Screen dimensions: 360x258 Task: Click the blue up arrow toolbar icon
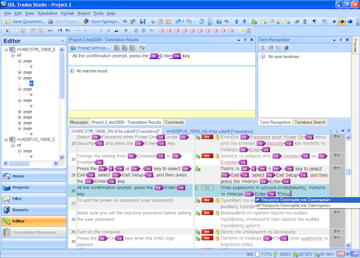coord(236,21)
